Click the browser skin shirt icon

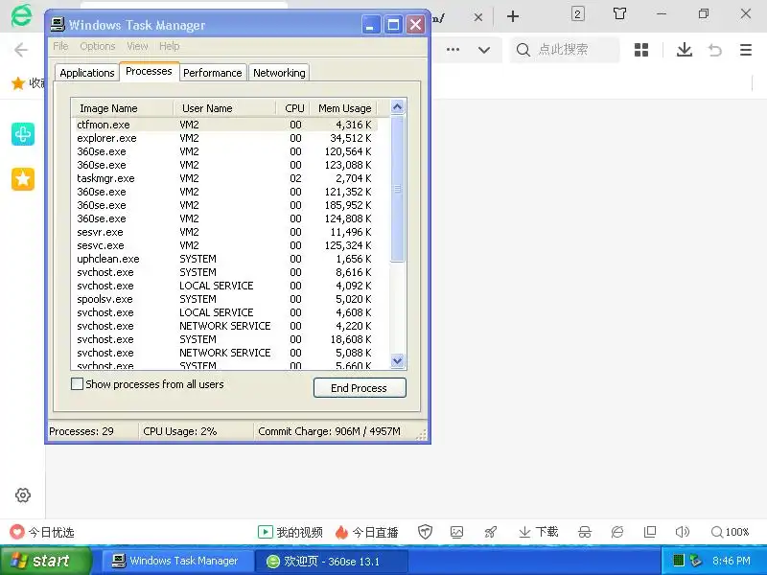[x=619, y=13]
